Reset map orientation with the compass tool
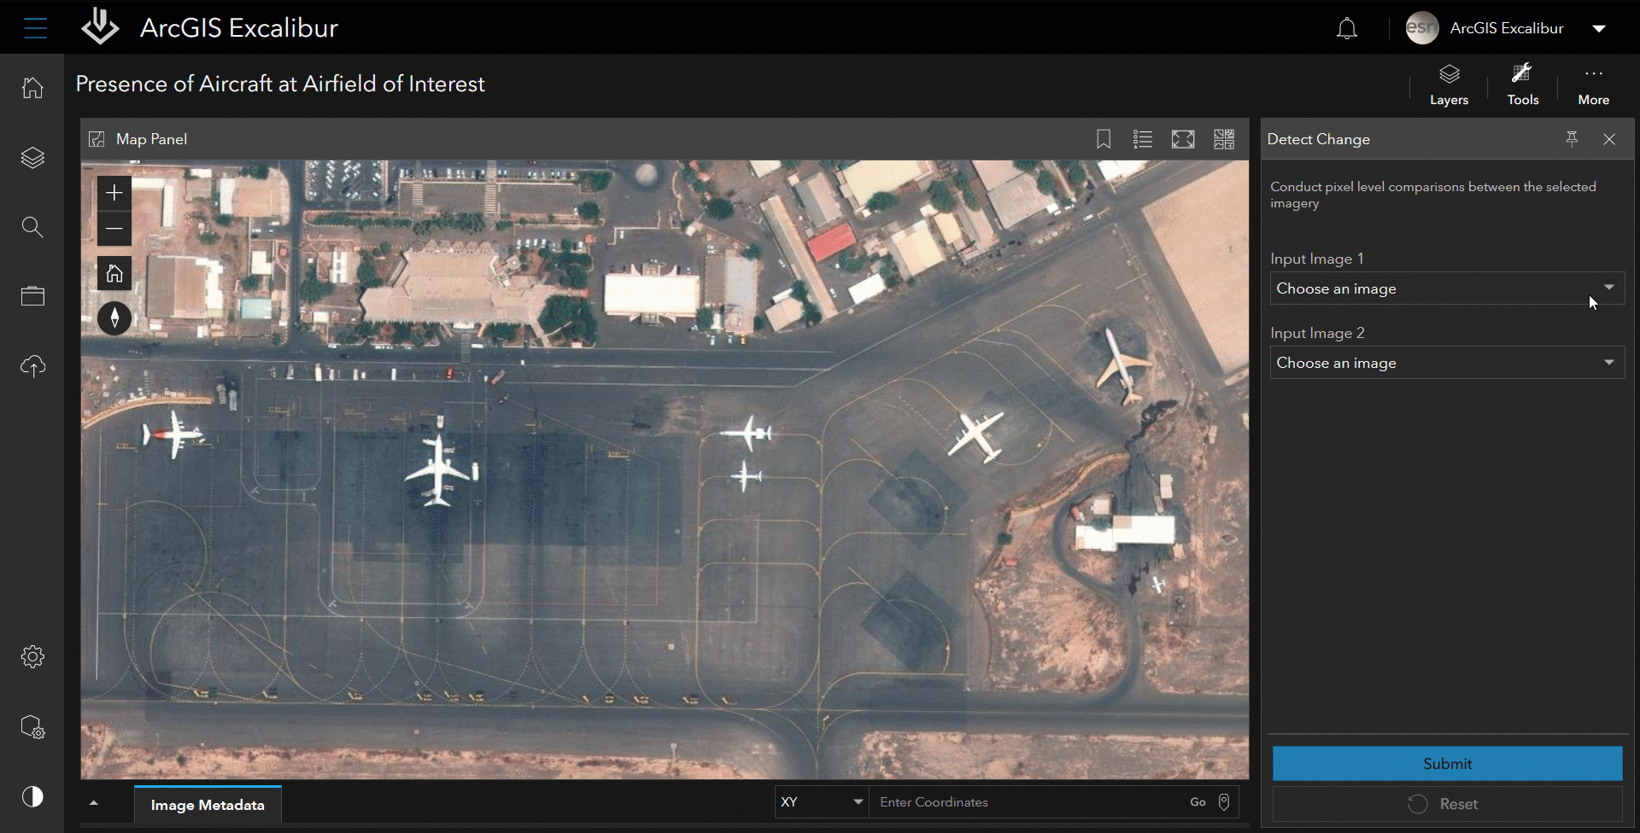1640x833 pixels. (x=114, y=317)
